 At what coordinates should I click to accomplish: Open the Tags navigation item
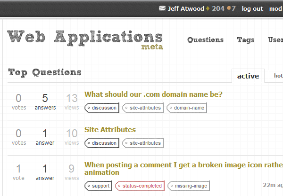coord(246,40)
